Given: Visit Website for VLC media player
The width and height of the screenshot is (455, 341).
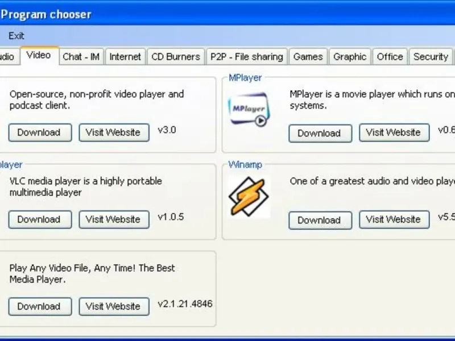Looking at the screenshot, I should pos(114,219).
